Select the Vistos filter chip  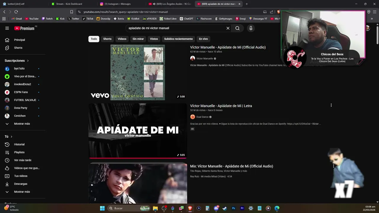tap(154, 39)
